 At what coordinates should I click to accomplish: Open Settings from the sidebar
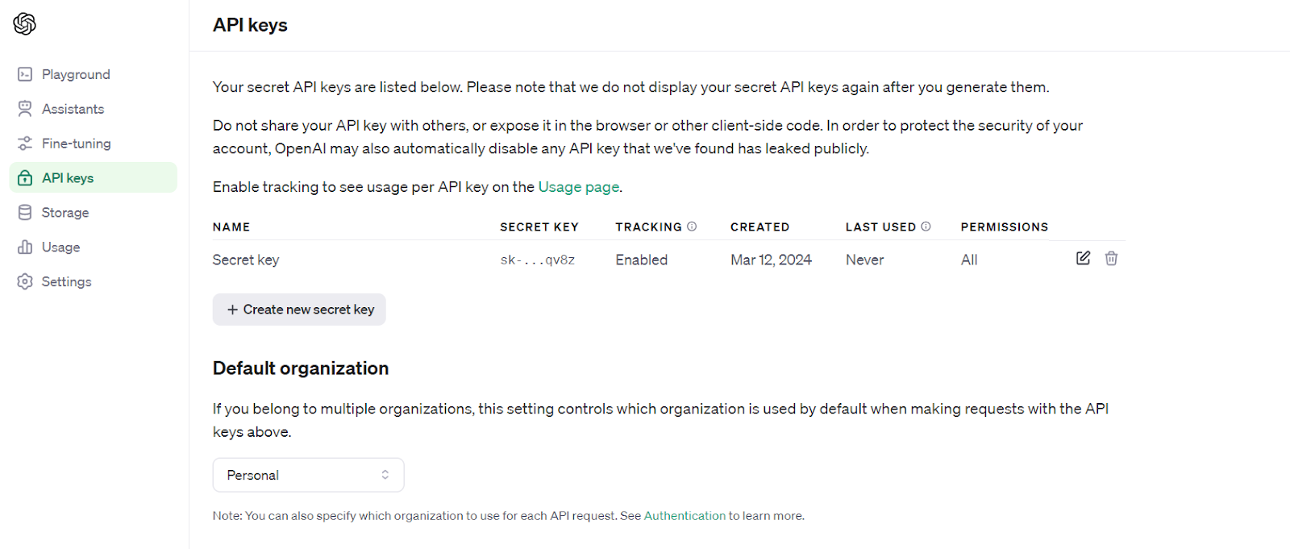[94, 282]
